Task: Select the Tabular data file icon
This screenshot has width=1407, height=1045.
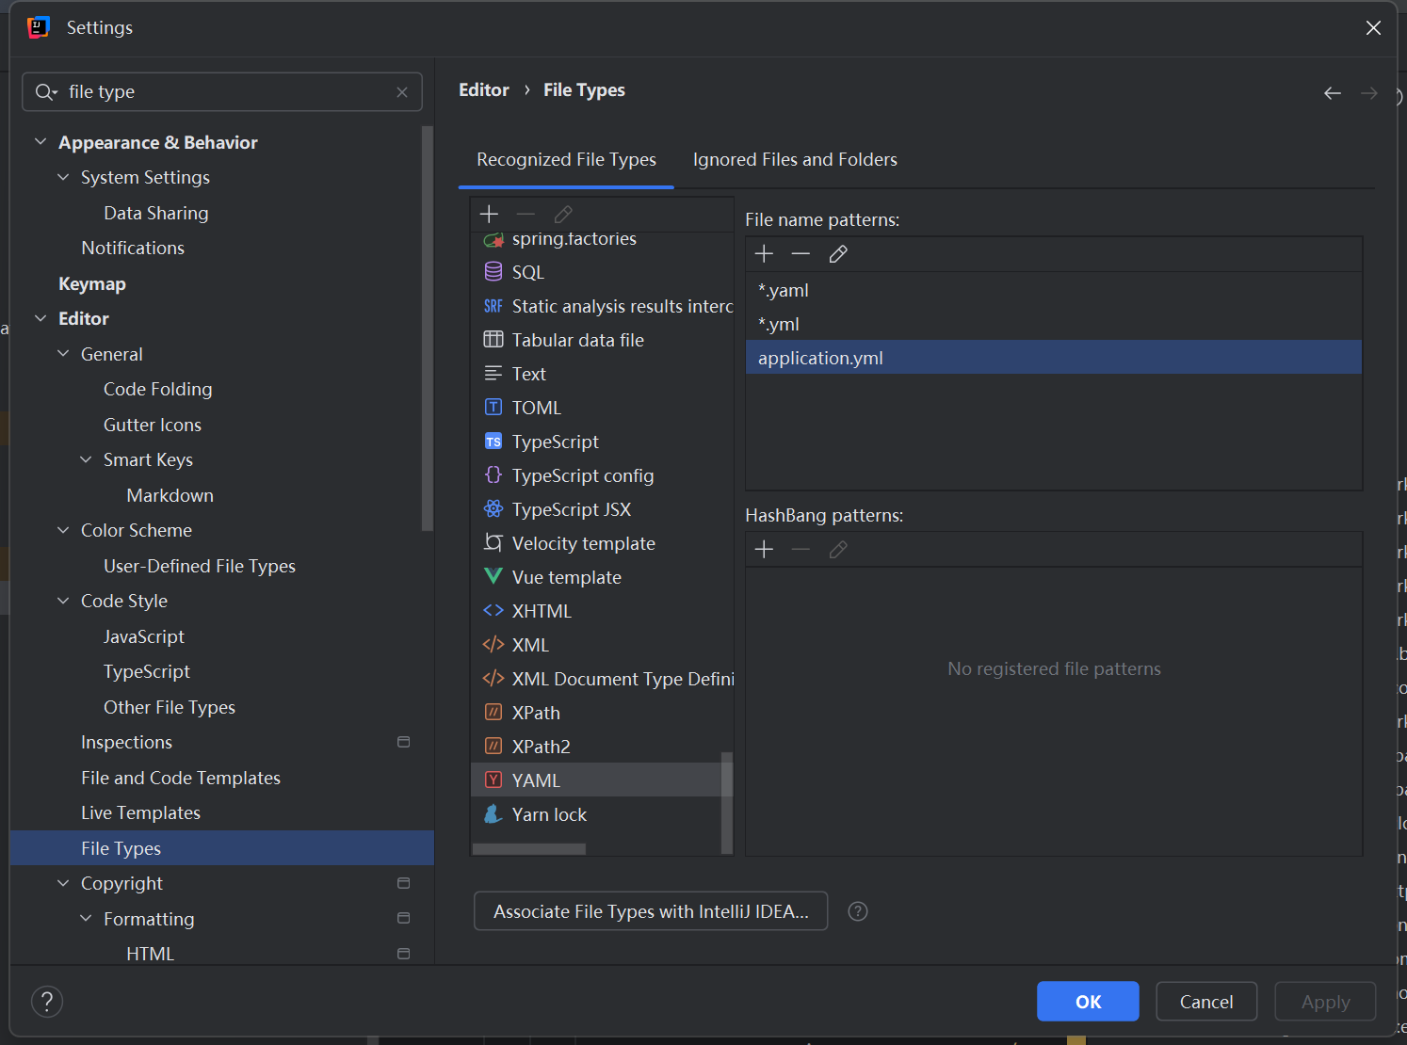Action: coord(493,340)
